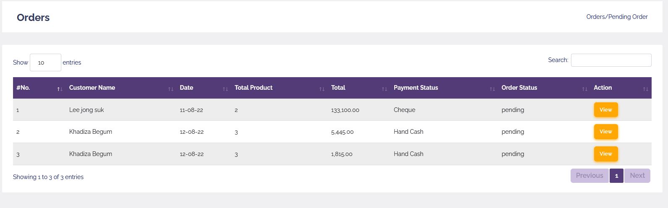The width and height of the screenshot is (668, 208).
Task: Go to the Next page
Action: pos(637,176)
